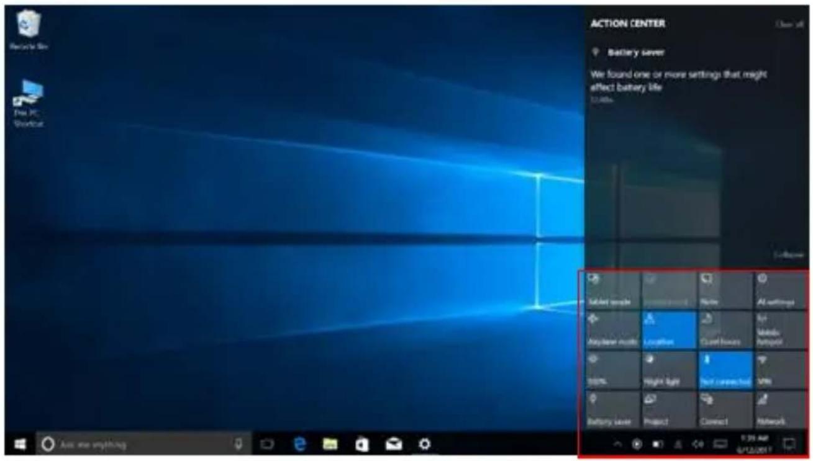Open the VPN quick action tile
Screen dimensions: 813x461
(781, 370)
